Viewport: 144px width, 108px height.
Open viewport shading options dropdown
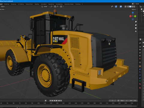[136, 7]
